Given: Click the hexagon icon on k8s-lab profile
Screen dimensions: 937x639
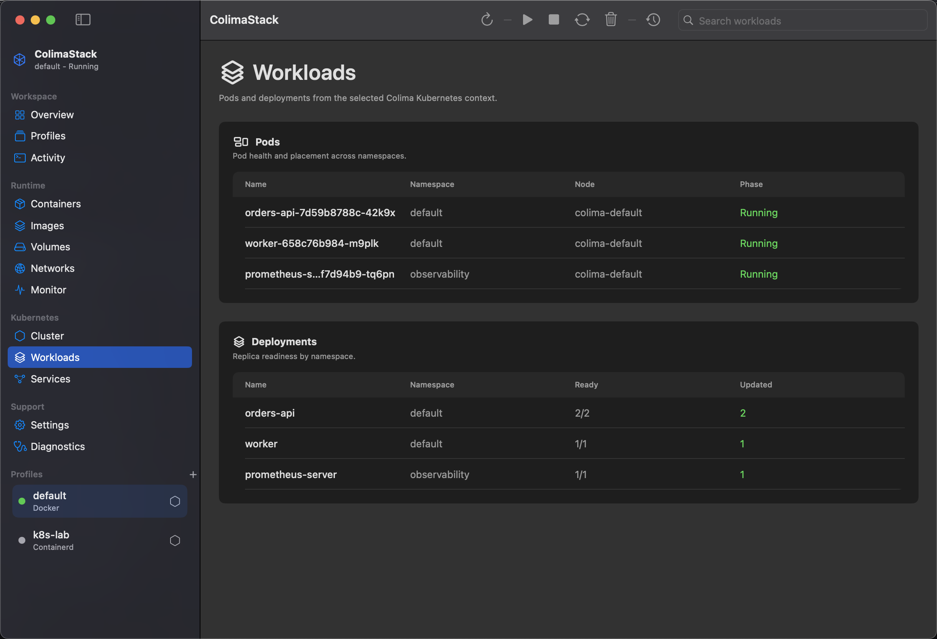Looking at the screenshot, I should coord(175,540).
